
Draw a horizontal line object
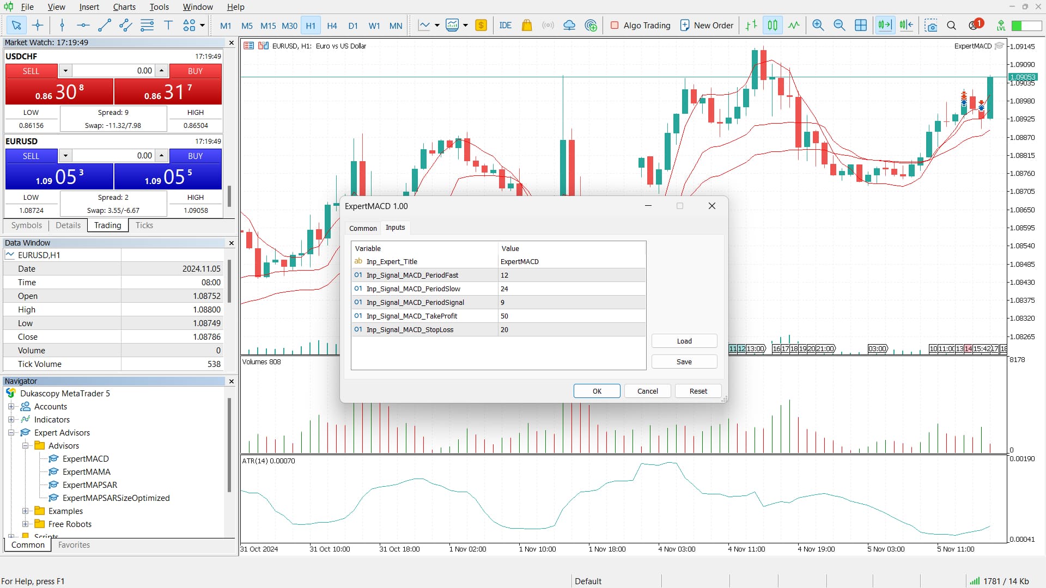[83, 25]
